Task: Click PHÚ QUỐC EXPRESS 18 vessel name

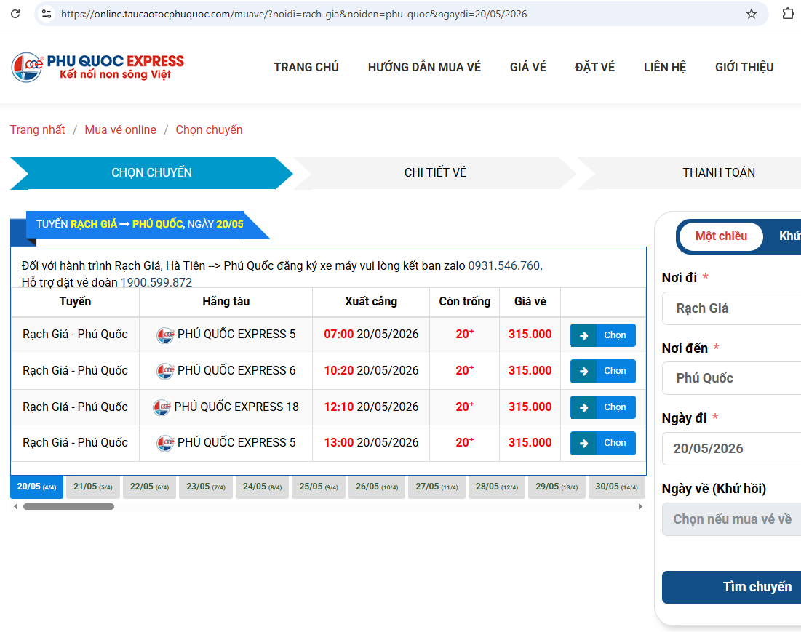Action: coord(236,407)
